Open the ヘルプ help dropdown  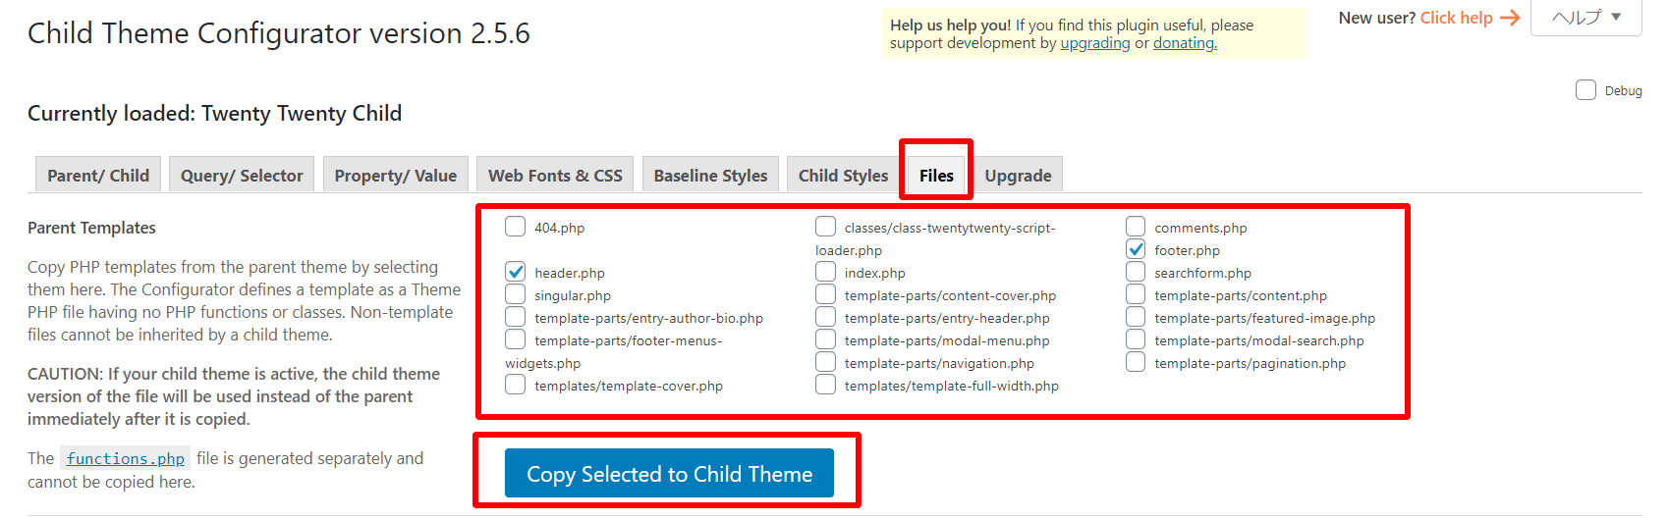[1585, 18]
